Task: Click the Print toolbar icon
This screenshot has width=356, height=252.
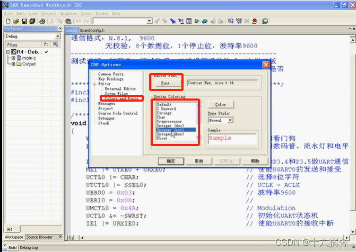Action: (42, 21)
